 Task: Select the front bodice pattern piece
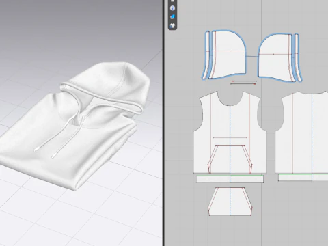click(230, 132)
